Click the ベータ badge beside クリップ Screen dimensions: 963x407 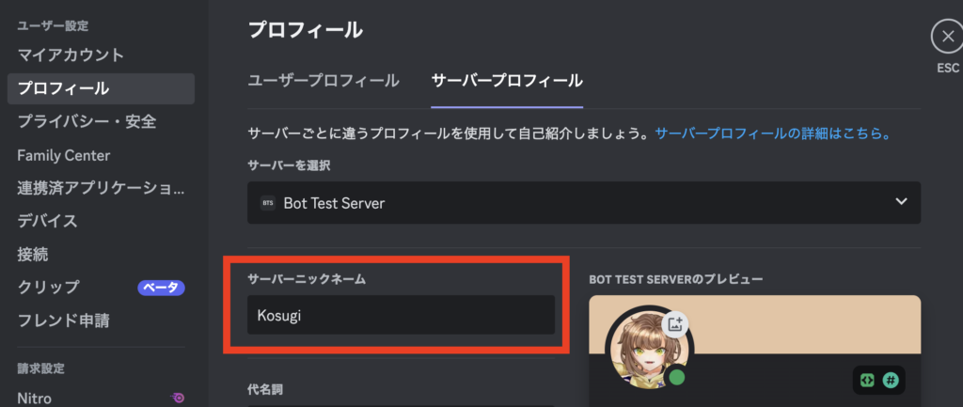pos(161,287)
